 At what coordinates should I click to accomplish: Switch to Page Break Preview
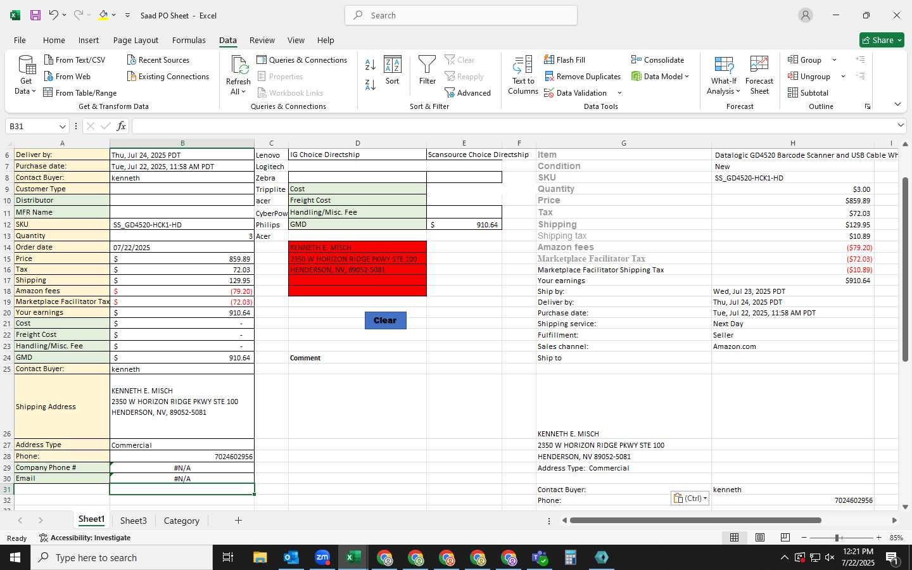point(785,538)
